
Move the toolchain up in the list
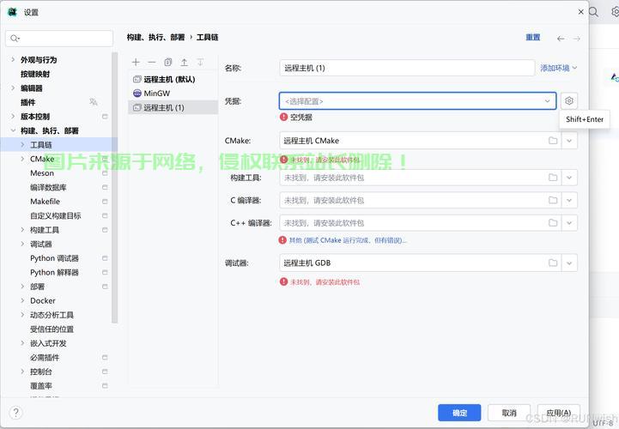pyautogui.click(x=184, y=63)
